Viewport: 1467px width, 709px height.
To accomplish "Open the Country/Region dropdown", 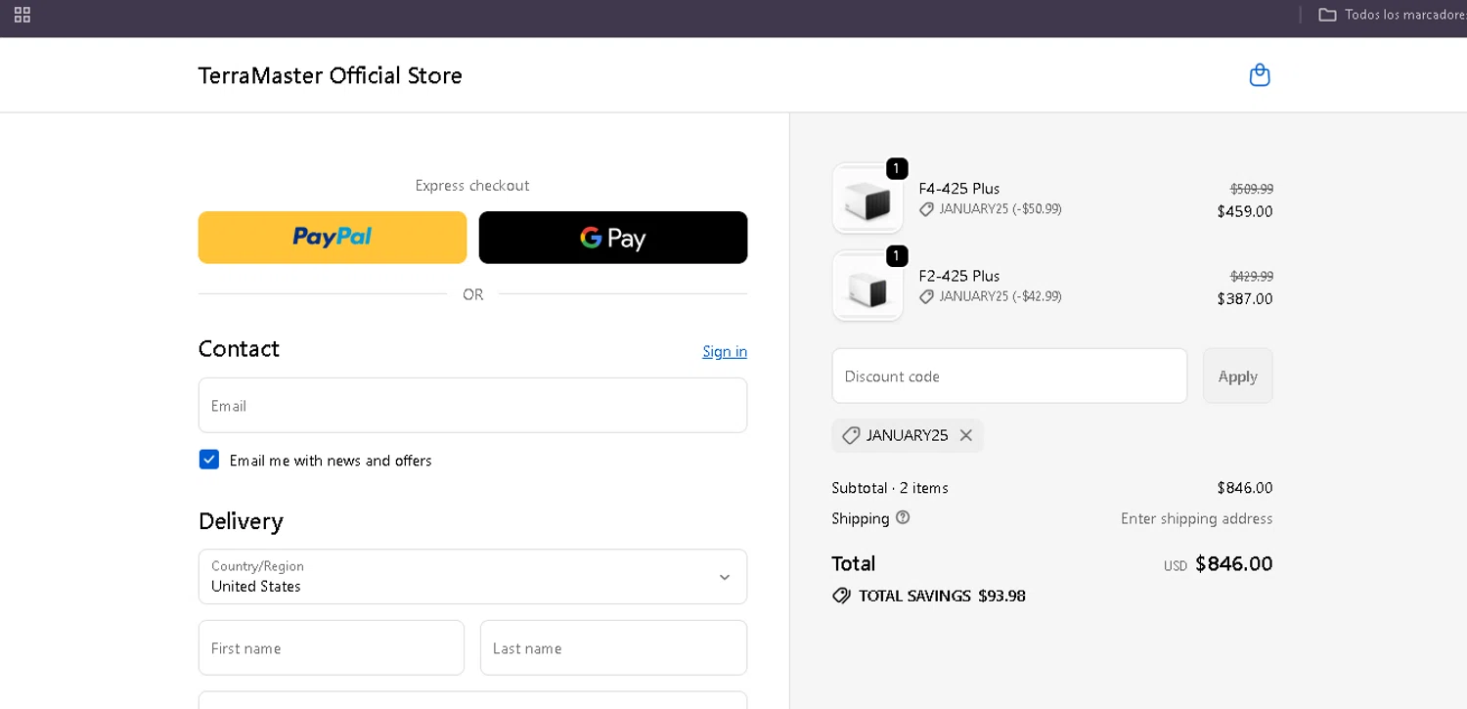I will [x=472, y=577].
